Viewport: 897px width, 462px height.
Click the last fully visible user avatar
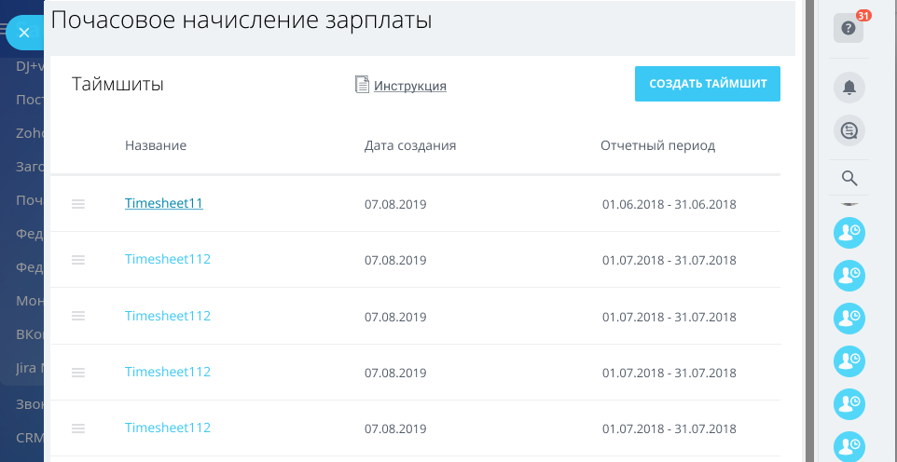849,403
